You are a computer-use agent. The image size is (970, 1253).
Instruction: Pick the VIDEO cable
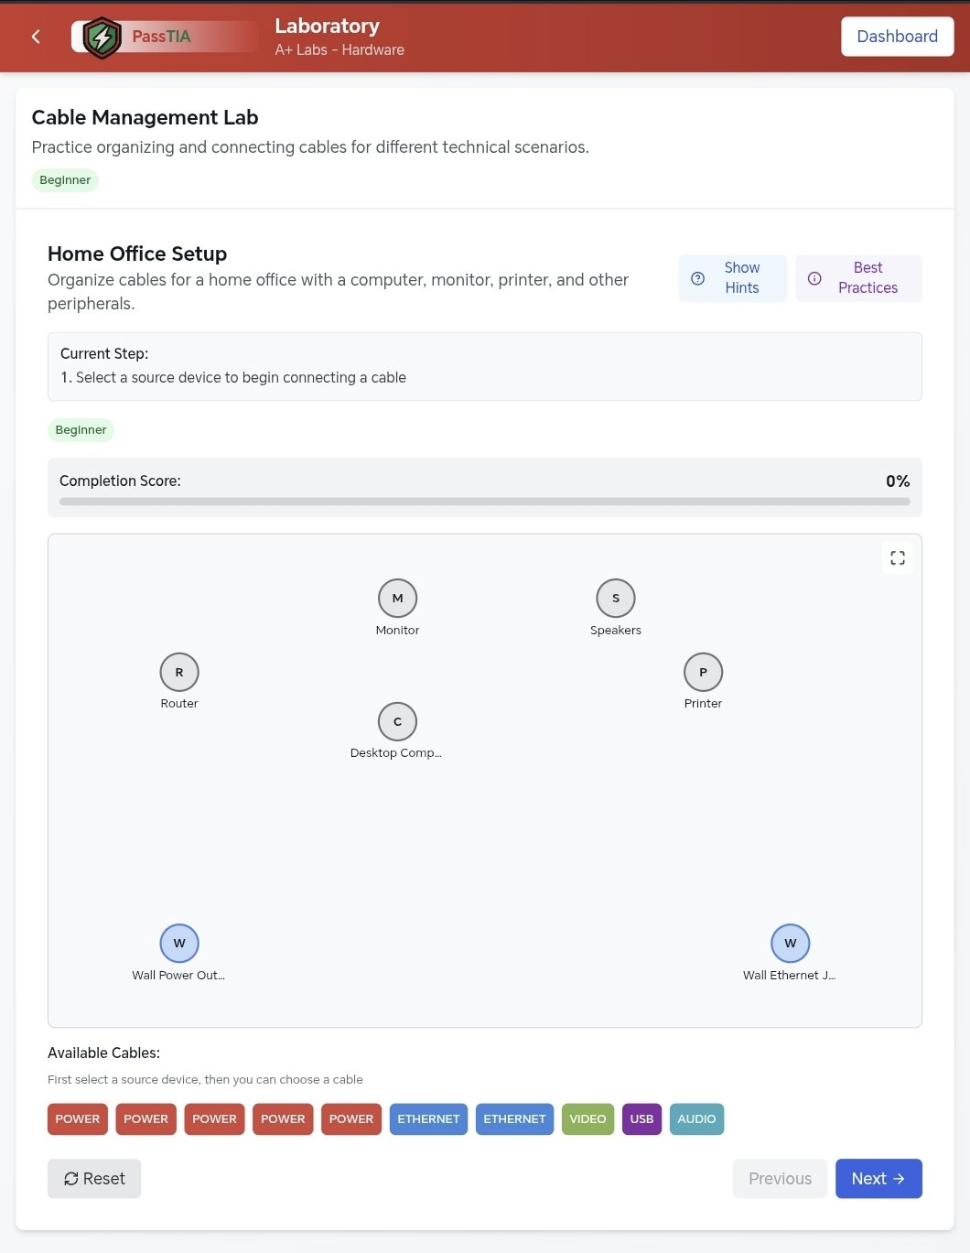[587, 1119]
